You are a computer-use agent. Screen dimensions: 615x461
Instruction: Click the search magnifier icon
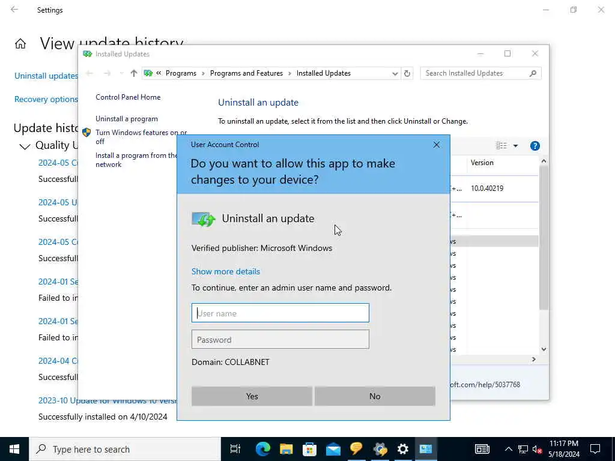(x=533, y=73)
